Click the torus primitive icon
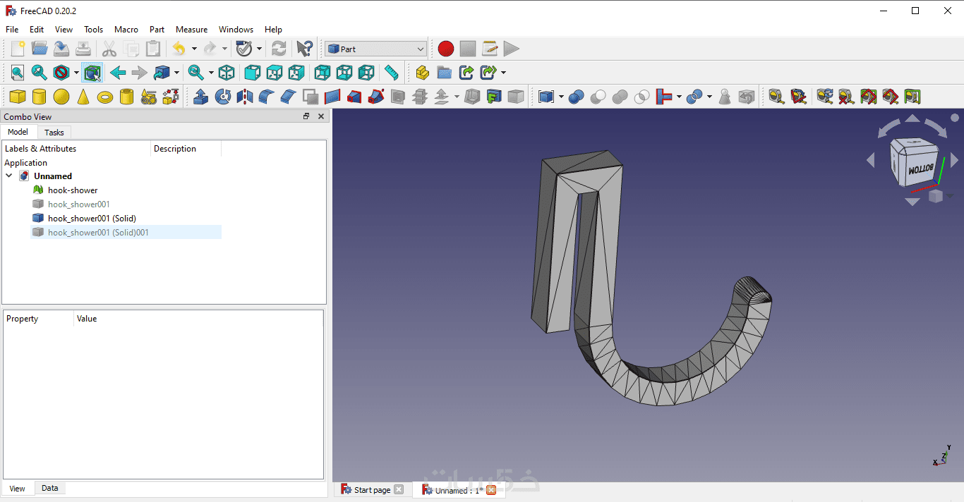The width and height of the screenshot is (964, 502). (105, 97)
